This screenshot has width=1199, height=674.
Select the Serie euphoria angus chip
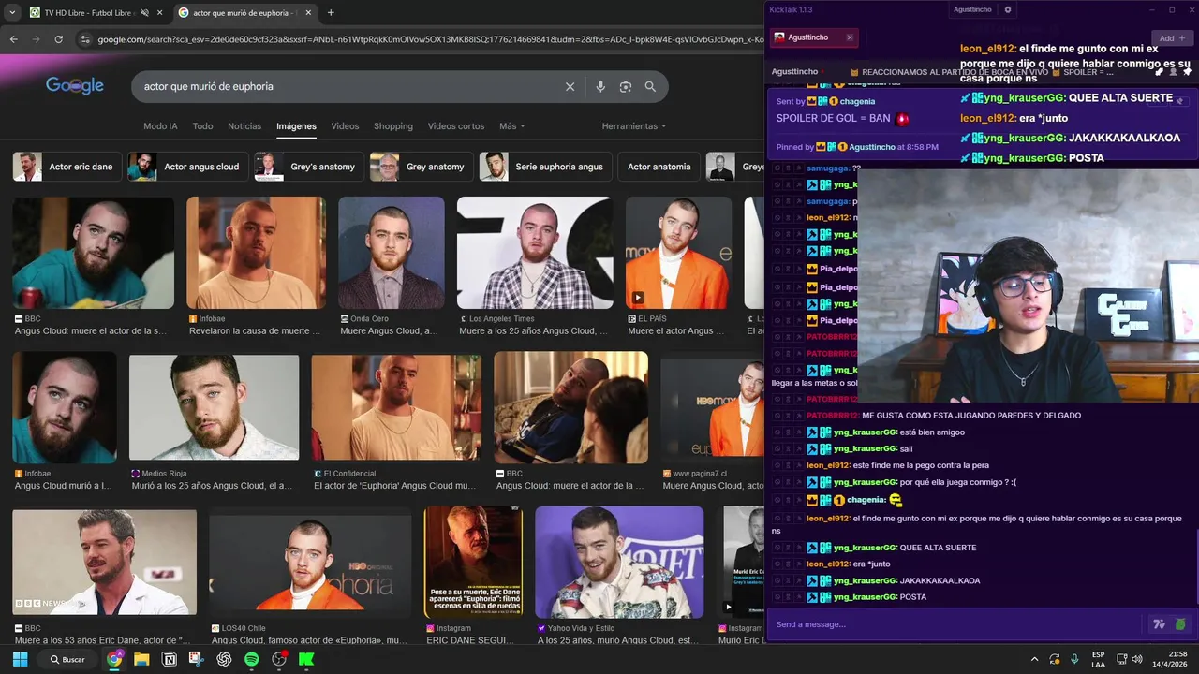pos(545,167)
